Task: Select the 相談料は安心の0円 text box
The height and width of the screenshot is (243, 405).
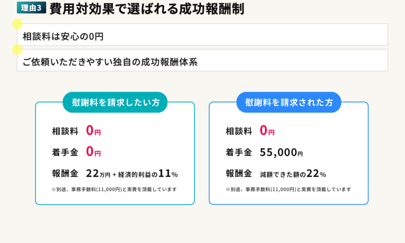Action: point(202,35)
